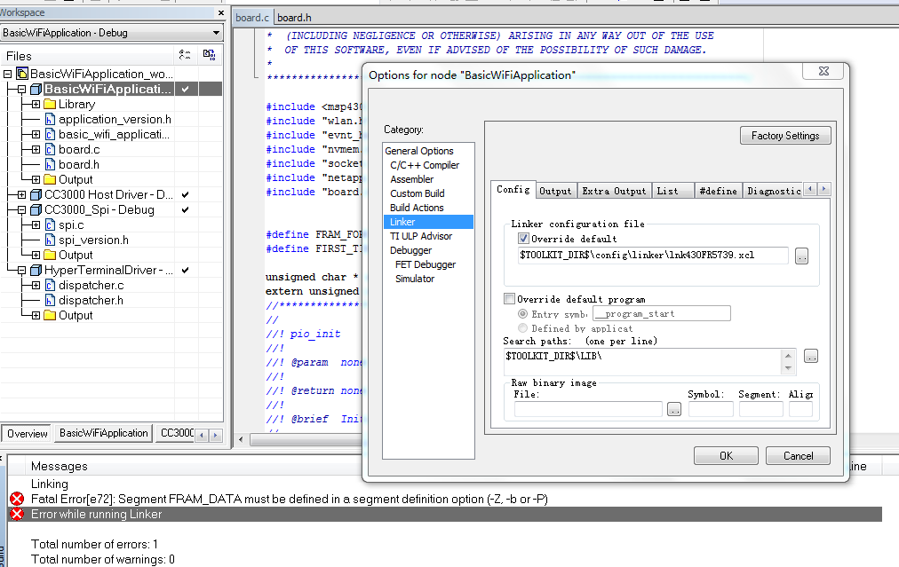Screen dimensions: 899x567
Task: Dismiss the dialog with Cancel
Action: [798, 456]
